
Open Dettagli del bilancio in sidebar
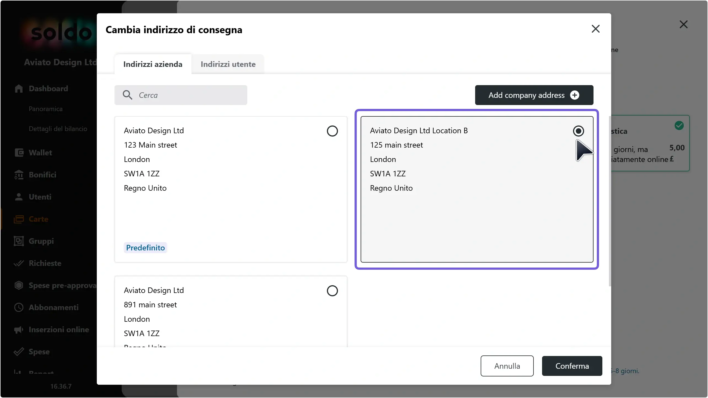point(58,129)
